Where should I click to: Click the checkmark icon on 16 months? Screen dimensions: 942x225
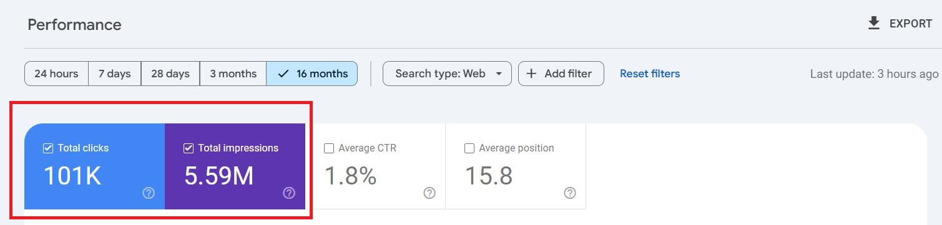pyautogui.click(x=283, y=74)
